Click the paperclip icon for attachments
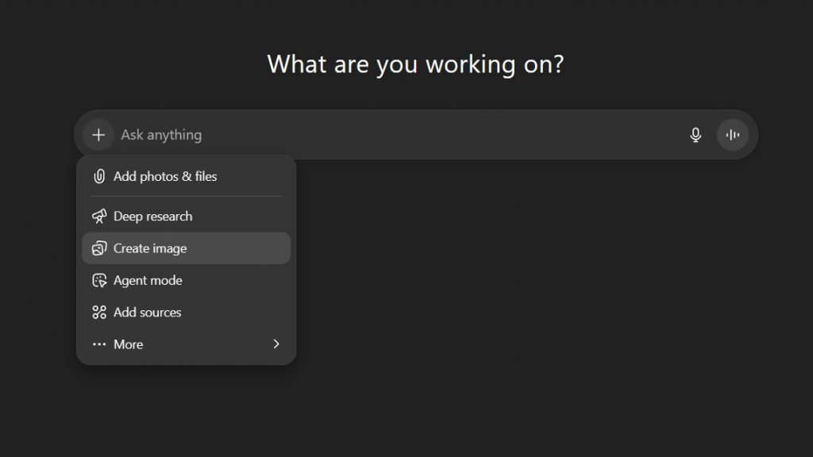Image resolution: width=813 pixels, height=457 pixels. click(99, 176)
